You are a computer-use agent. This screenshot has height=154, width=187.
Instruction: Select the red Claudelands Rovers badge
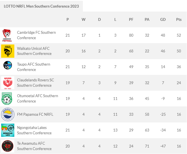point(8,83)
